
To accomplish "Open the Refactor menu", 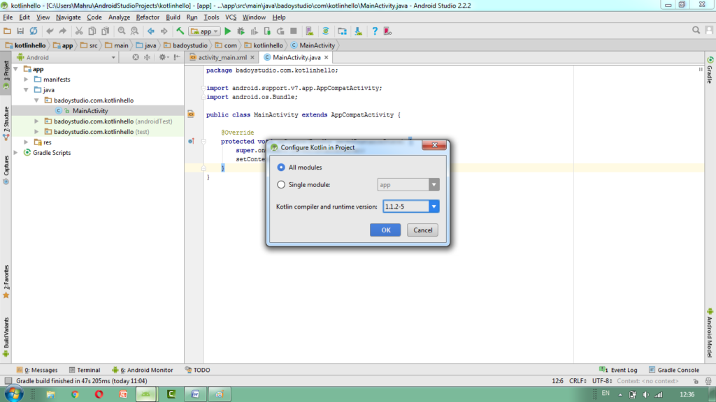I will [148, 17].
